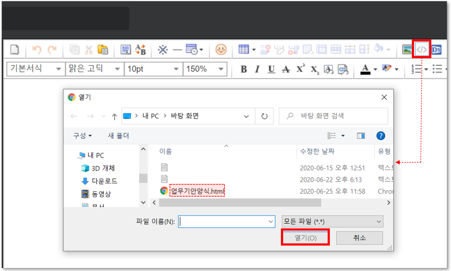
Task: Select the 업무기안양식.html file
Action: [x=197, y=191]
